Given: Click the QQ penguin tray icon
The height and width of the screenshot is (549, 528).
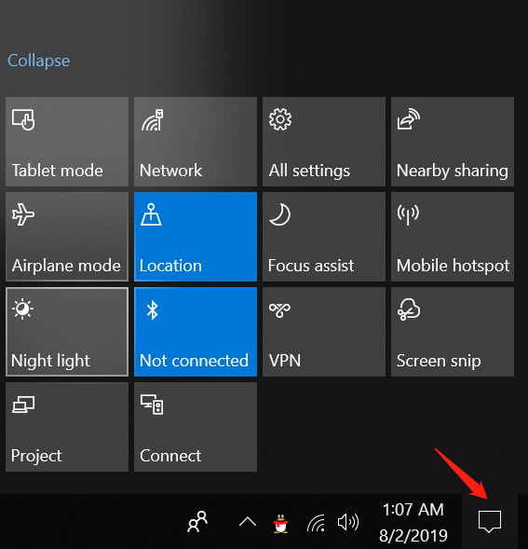Looking at the screenshot, I should 280,523.
